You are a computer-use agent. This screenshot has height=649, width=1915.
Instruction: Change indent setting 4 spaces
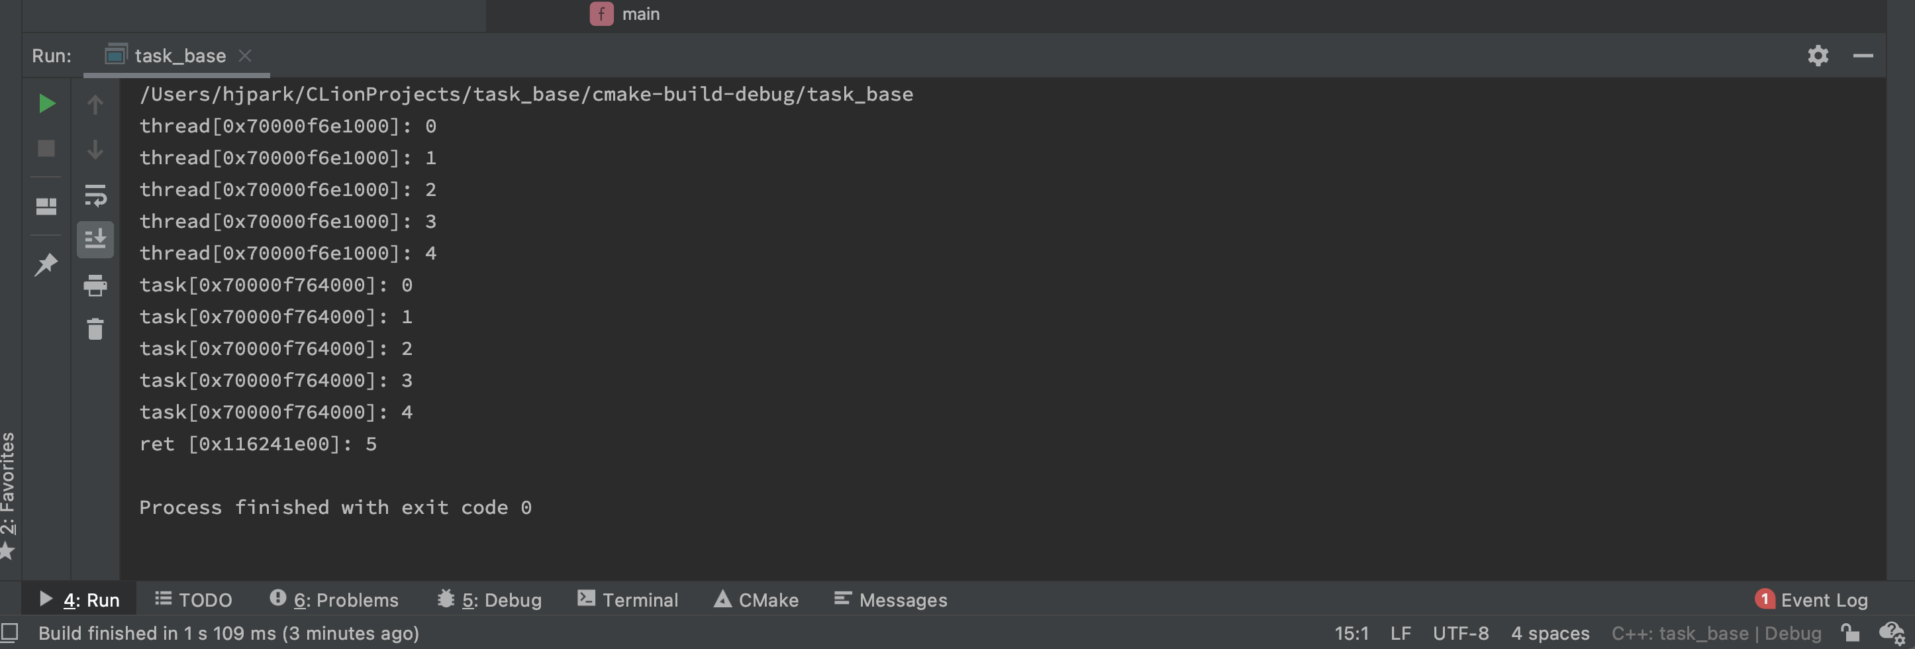[x=1550, y=633]
